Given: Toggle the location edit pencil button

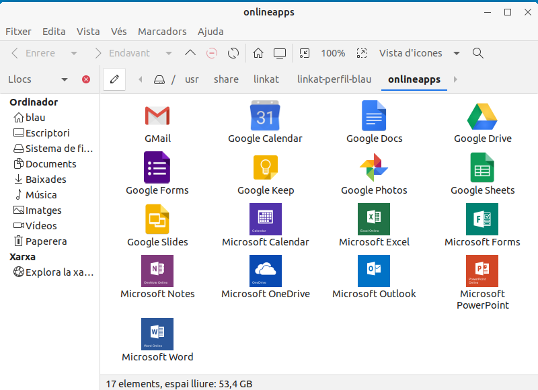Looking at the screenshot, I should [114, 79].
